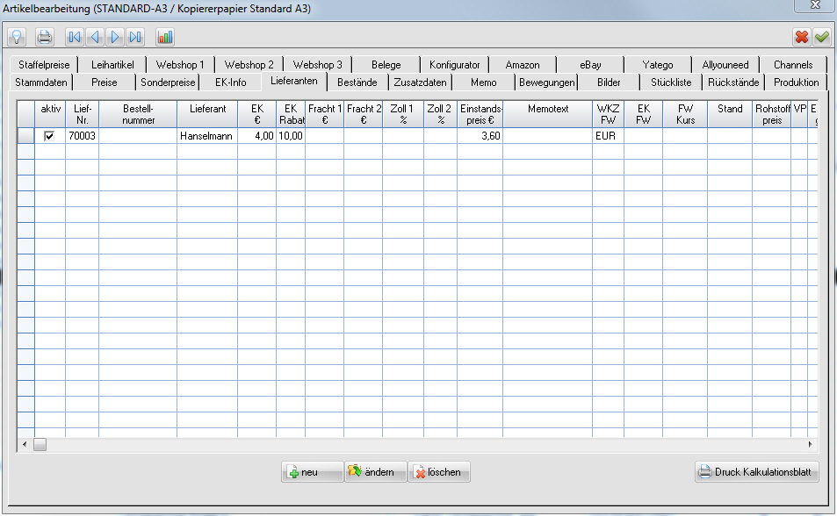Select EK Rabatt cell 10,00
The height and width of the screenshot is (516, 837).
tap(291, 136)
